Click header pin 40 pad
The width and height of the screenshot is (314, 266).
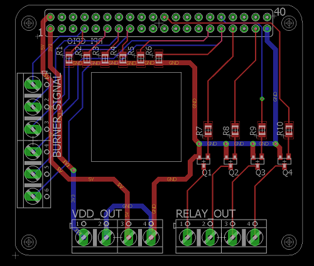click(x=267, y=17)
